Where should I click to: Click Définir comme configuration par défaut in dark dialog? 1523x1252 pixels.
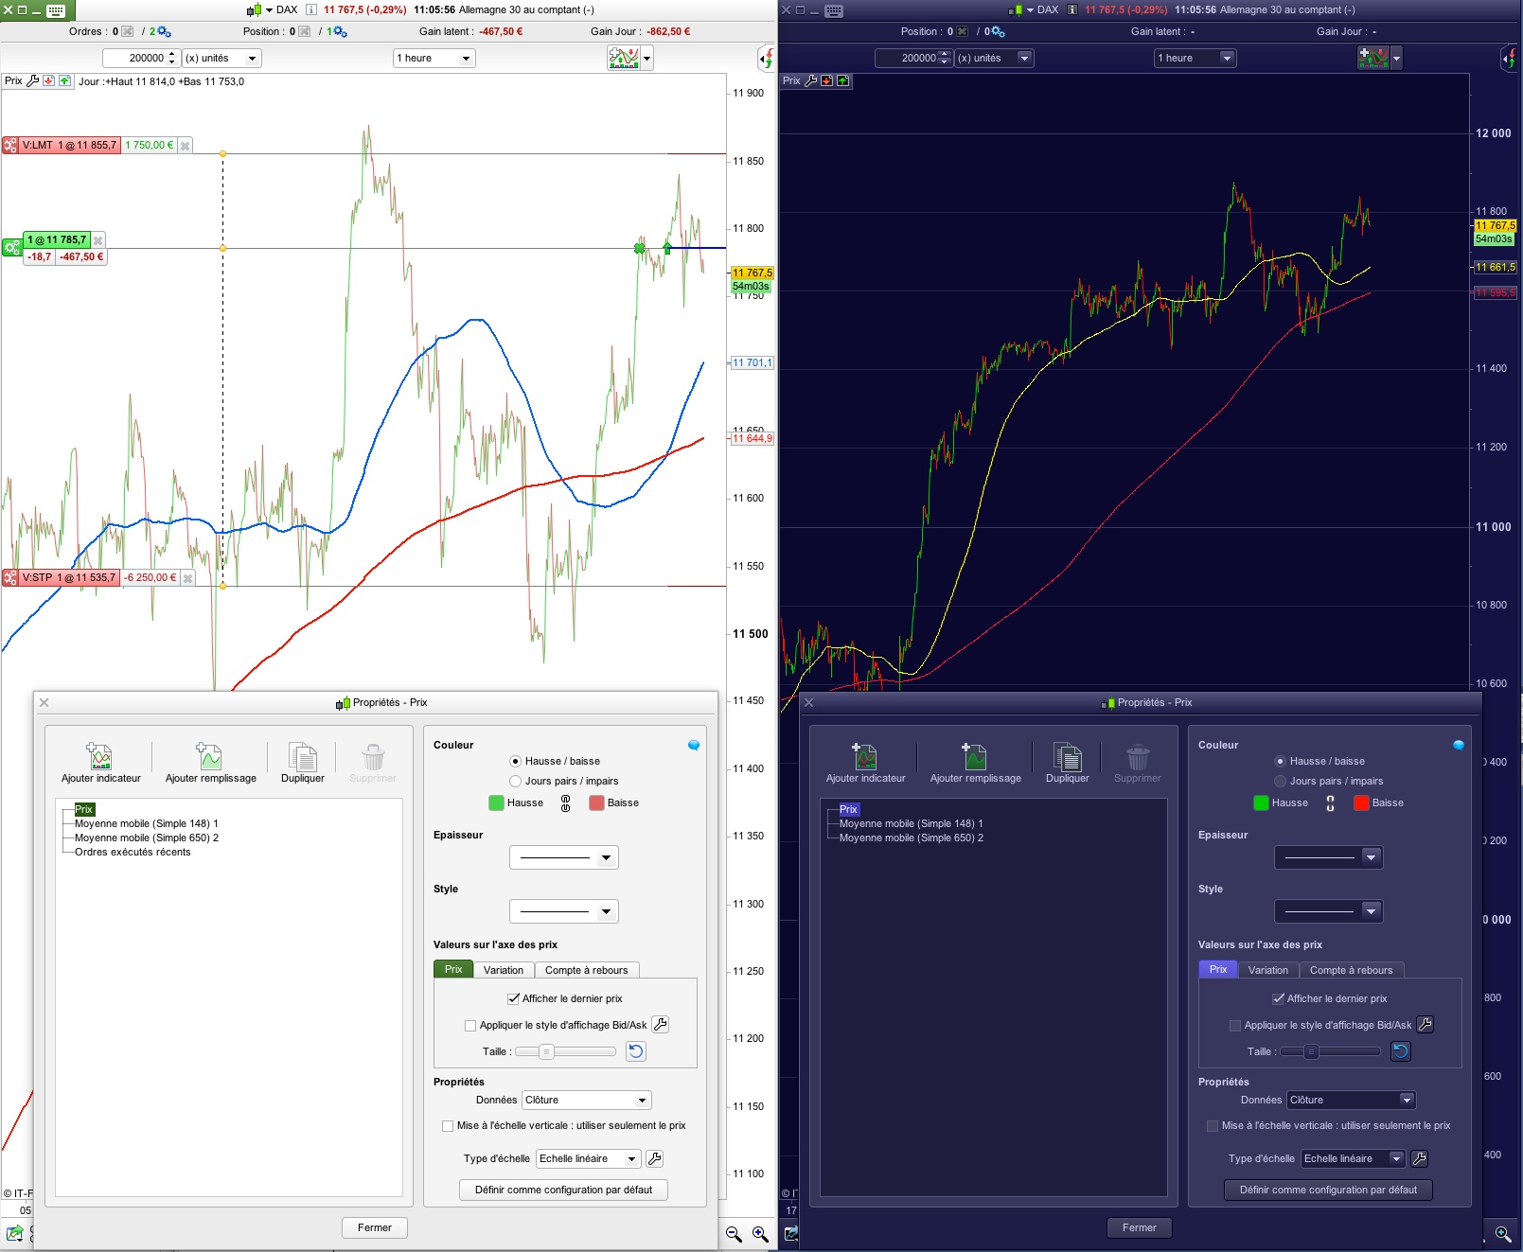(x=1329, y=1190)
